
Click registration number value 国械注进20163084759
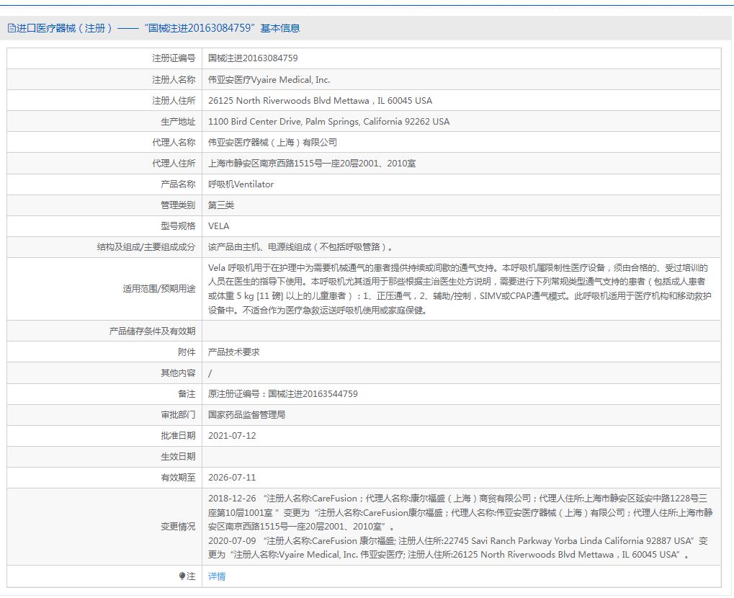pos(253,58)
